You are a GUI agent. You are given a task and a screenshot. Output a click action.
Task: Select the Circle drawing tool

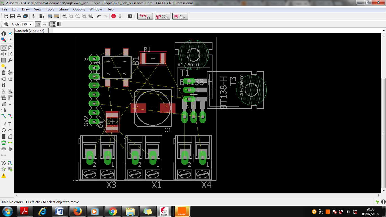[4, 130]
